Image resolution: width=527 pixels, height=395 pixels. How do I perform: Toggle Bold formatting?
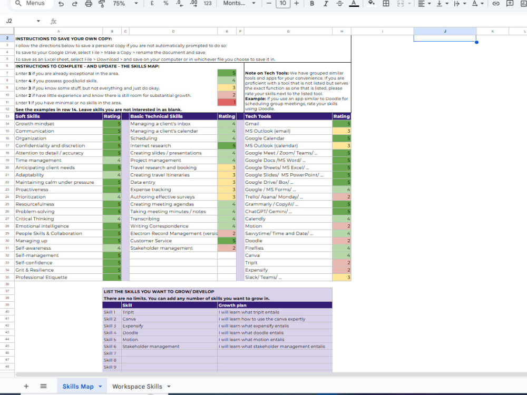[x=312, y=3]
